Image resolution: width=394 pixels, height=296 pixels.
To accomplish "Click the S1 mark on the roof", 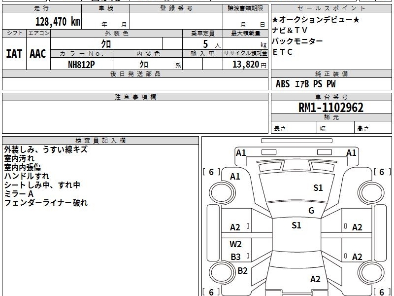I will [x=296, y=225].
